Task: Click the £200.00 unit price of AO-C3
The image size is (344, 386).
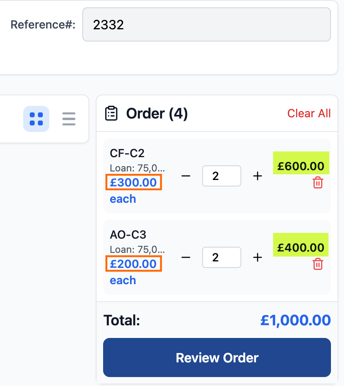Action: point(134,264)
